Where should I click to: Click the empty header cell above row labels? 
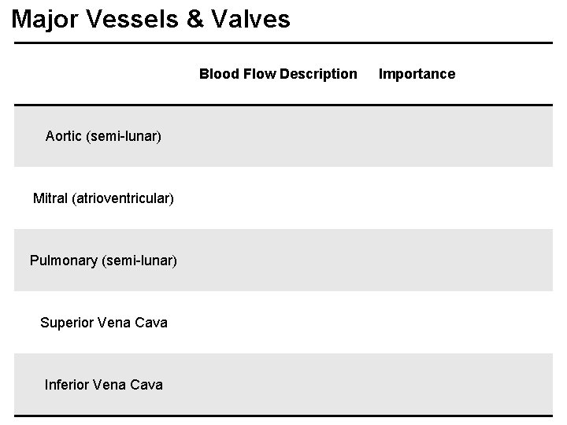103,74
